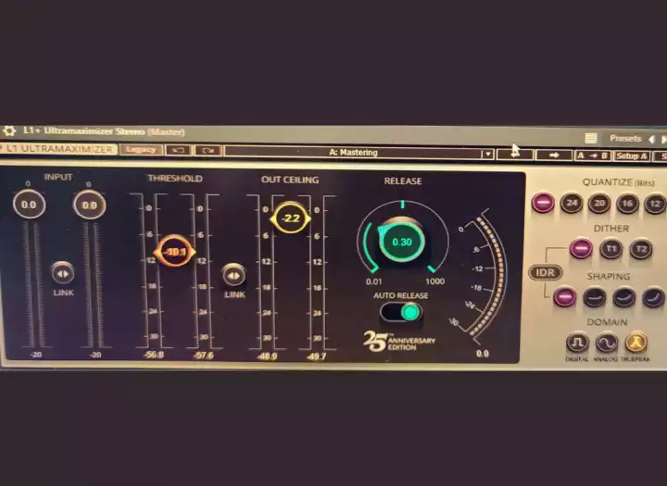Screen dimensions: 667x486
Task: Click the 25th Anniversary Edition logo
Action: pyautogui.click(x=399, y=342)
